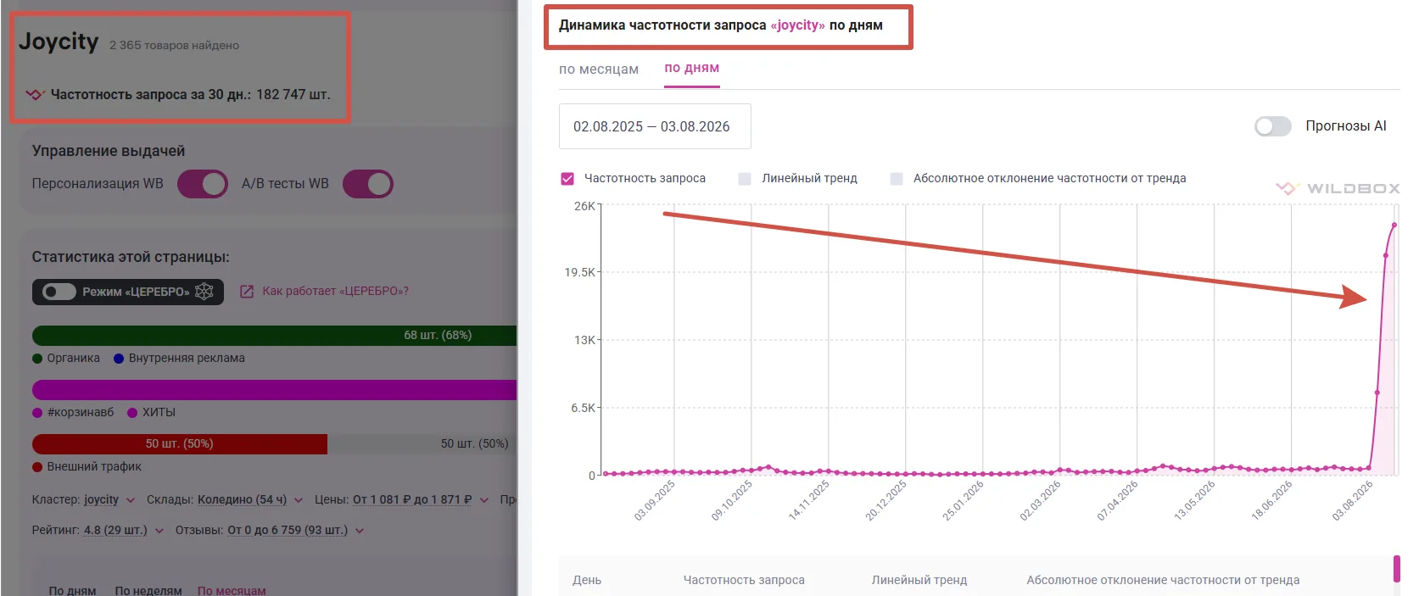Open Как работает «ЦЕРЕБРО»? link

point(335,291)
